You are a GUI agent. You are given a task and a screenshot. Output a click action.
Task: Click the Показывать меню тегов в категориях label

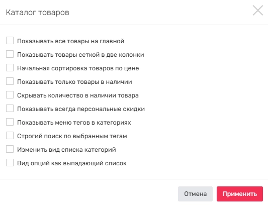pyautogui.click(x=74, y=123)
